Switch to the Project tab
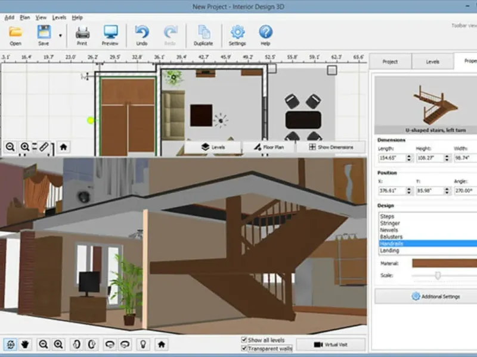This screenshot has width=477, height=357. click(x=390, y=61)
